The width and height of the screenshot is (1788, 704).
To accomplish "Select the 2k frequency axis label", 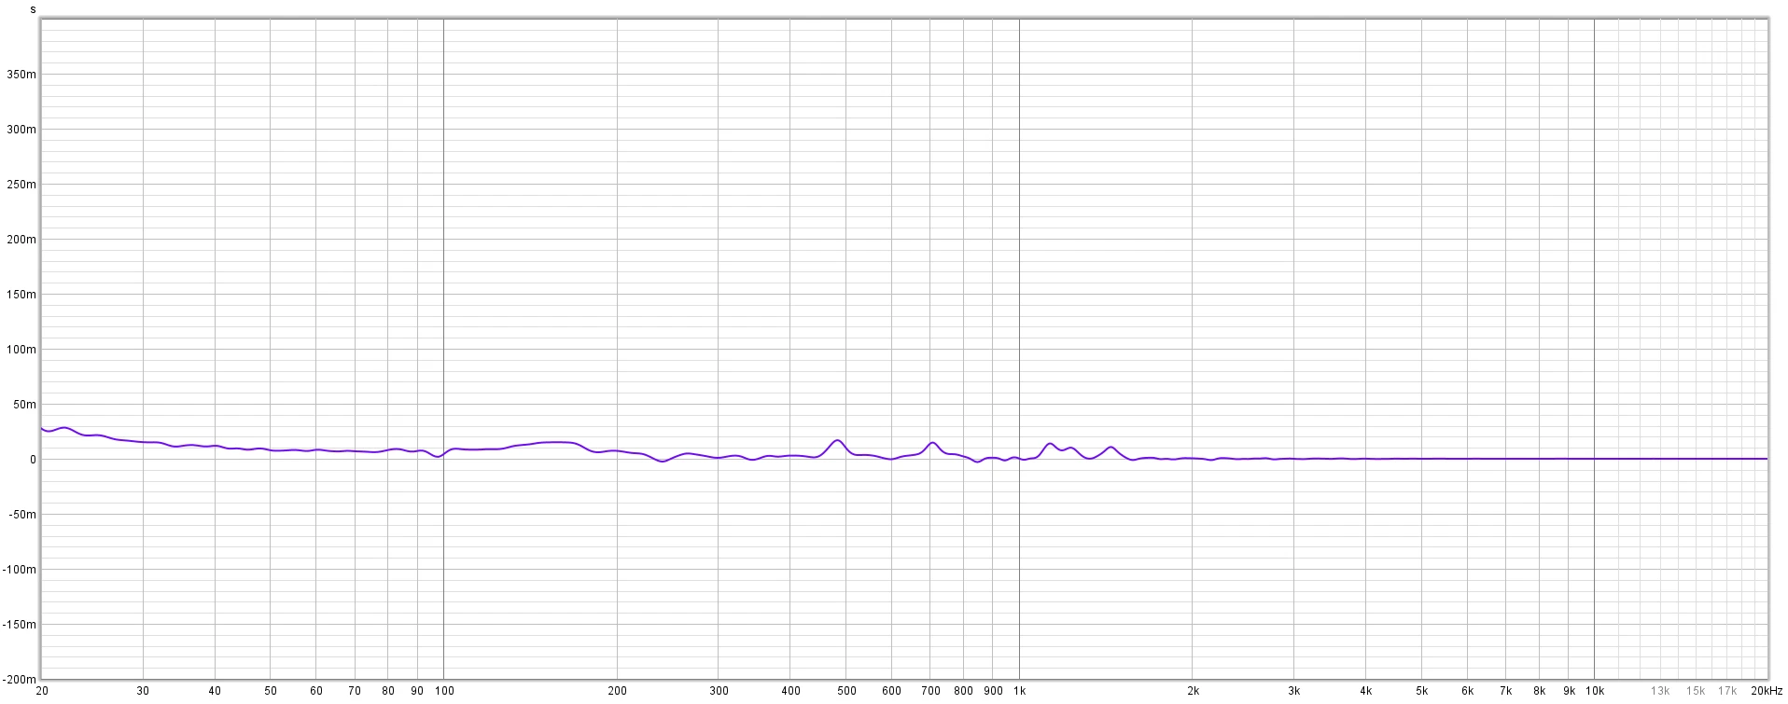I will pyautogui.click(x=1193, y=691).
